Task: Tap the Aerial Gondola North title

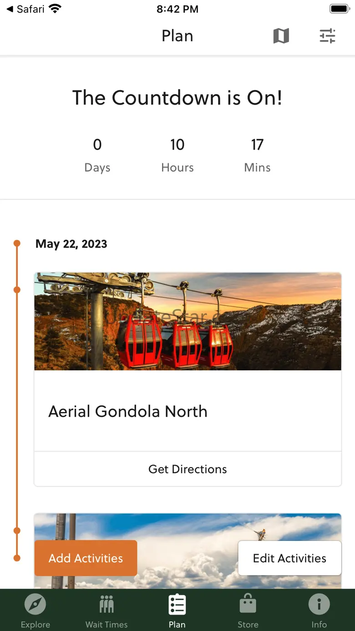Action: point(128,411)
